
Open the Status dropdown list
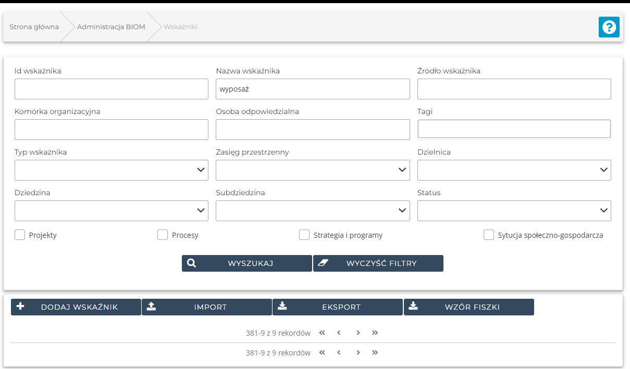click(514, 211)
